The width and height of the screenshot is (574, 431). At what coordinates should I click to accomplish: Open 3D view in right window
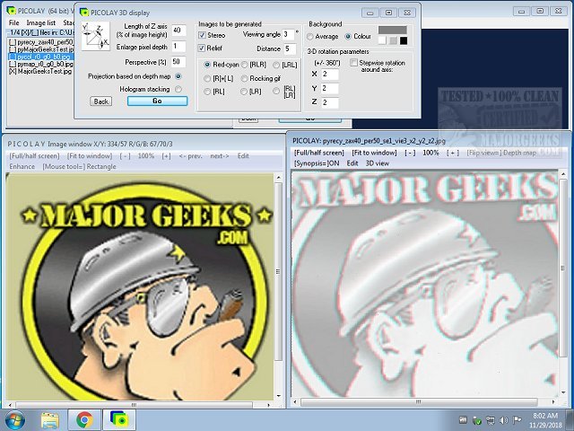point(377,163)
